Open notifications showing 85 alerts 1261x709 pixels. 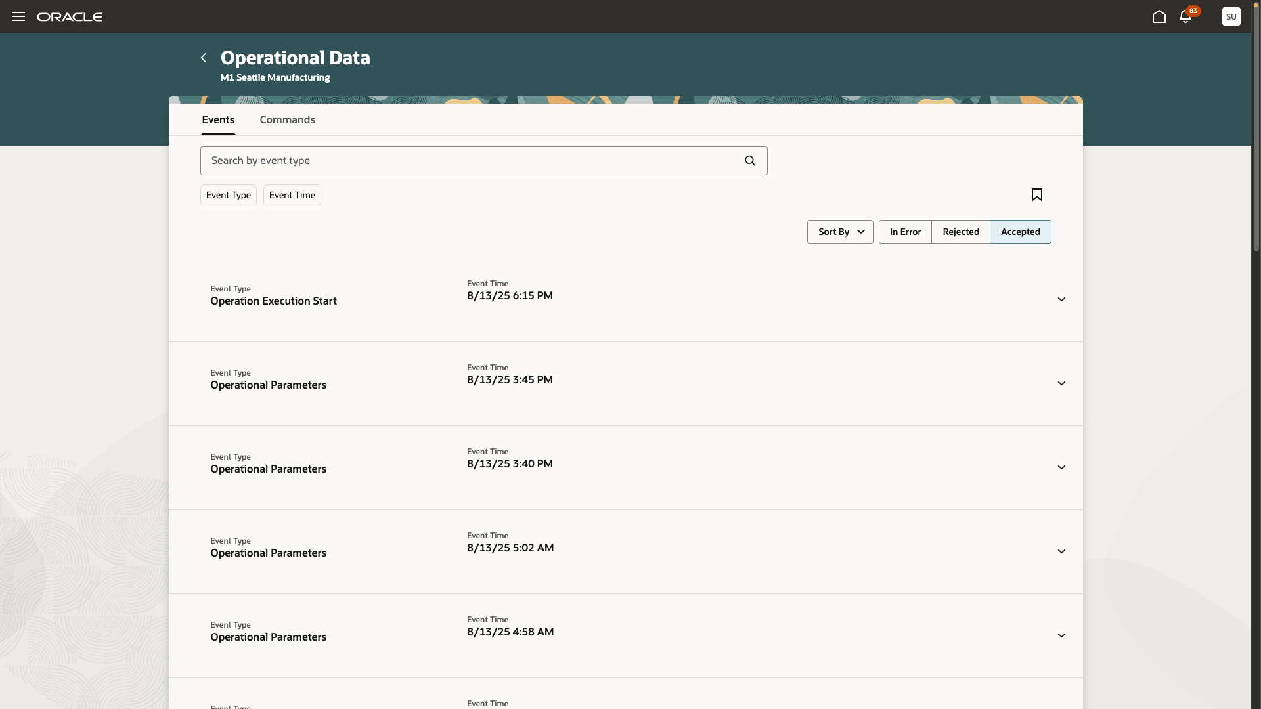(x=1186, y=16)
